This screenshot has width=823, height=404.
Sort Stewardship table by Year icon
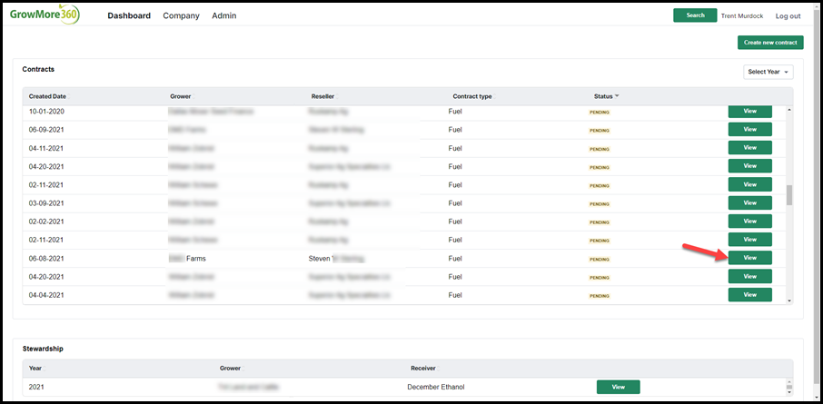point(45,369)
